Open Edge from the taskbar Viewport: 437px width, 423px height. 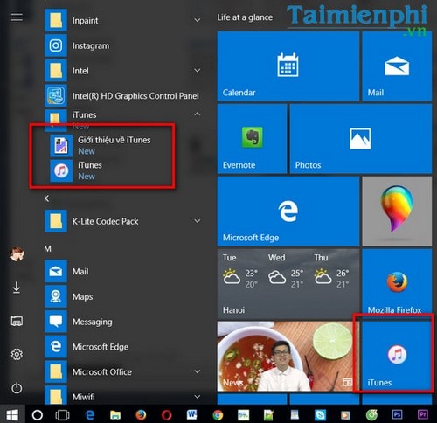pyautogui.click(x=90, y=414)
